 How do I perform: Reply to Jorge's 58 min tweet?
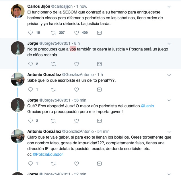(30, 121)
